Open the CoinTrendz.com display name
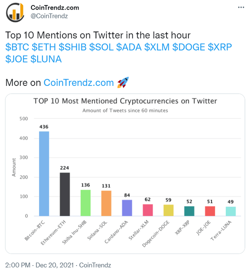Screen dimensions: 248x271 coord(55,7)
